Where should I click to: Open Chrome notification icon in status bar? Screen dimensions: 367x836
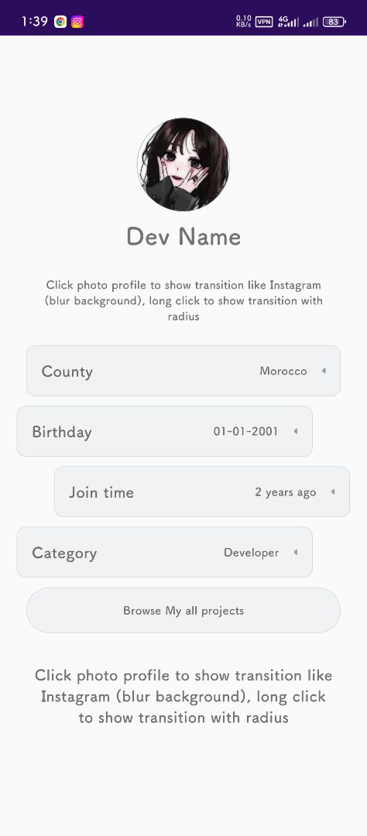(60, 22)
